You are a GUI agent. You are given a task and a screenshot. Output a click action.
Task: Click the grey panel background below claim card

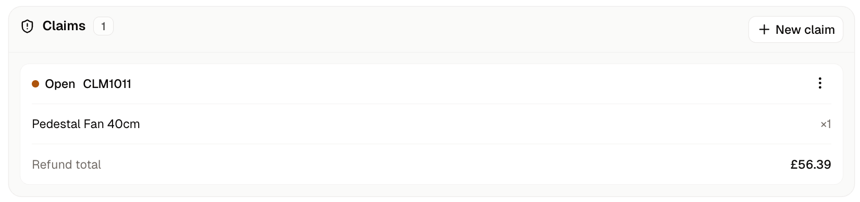(432, 190)
